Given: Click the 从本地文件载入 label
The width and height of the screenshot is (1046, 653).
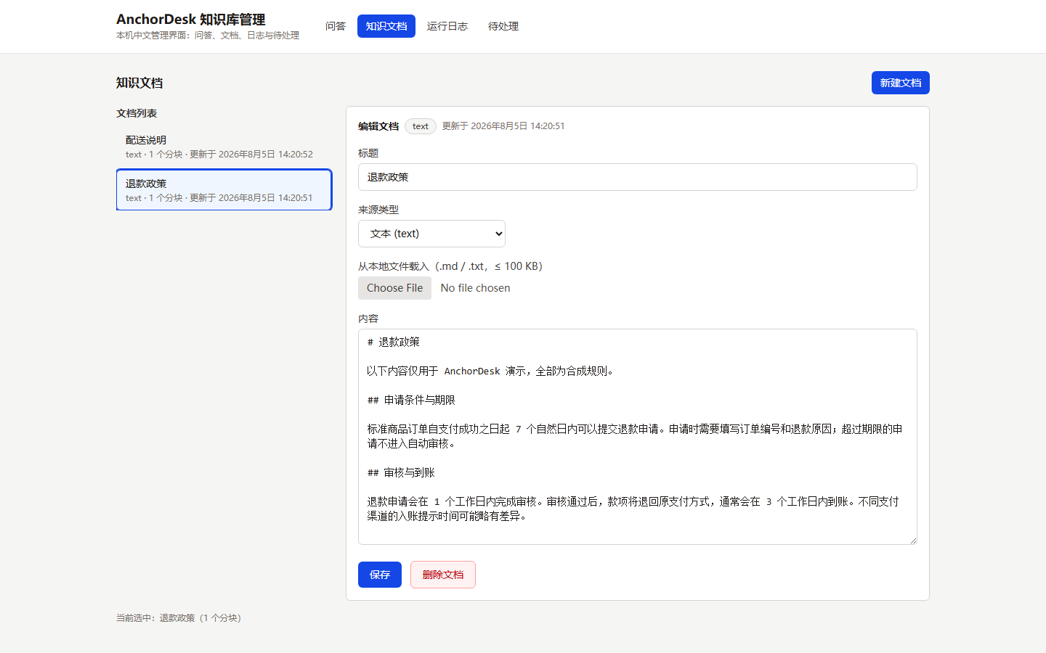Looking at the screenshot, I should (450, 266).
